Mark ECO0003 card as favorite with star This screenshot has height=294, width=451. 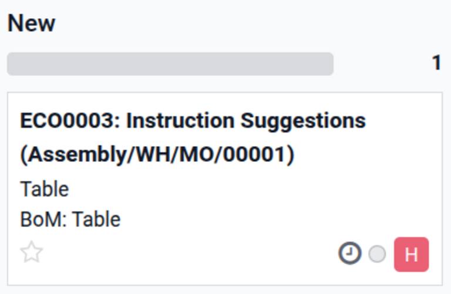[x=32, y=252]
